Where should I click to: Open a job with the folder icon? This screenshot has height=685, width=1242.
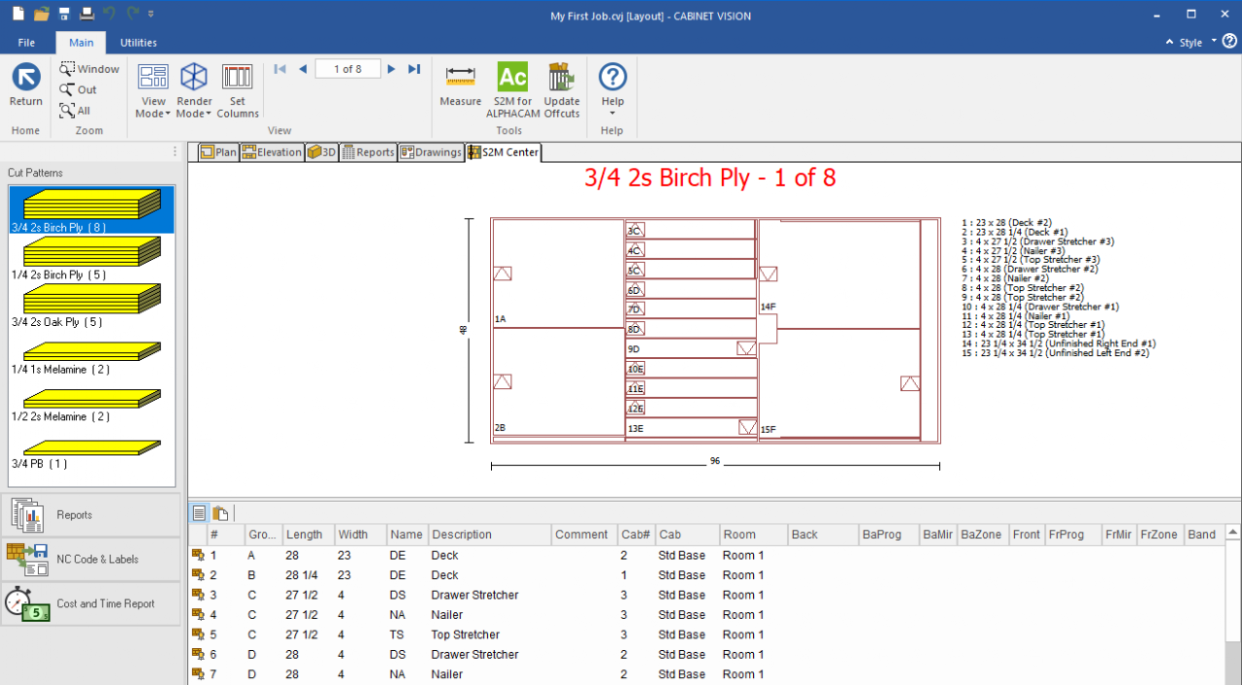point(41,15)
